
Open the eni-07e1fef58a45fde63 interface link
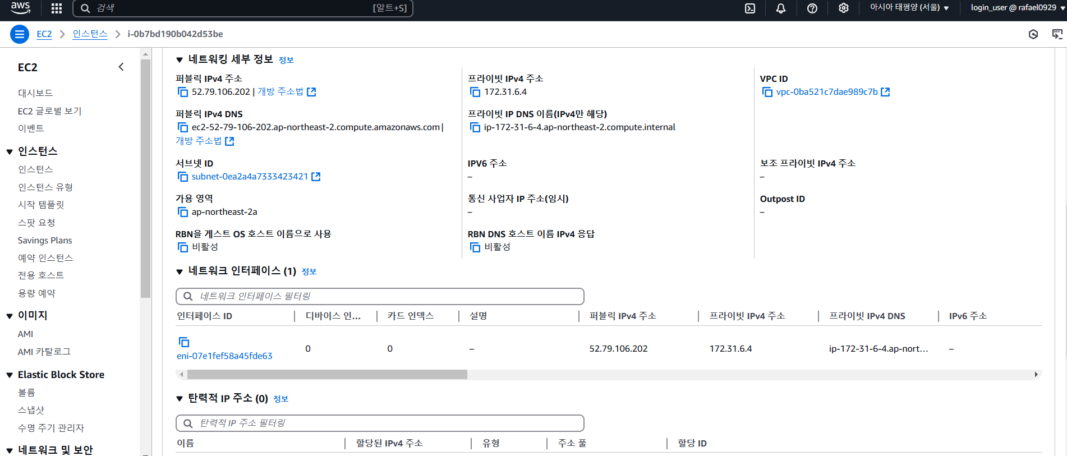pos(224,356)
